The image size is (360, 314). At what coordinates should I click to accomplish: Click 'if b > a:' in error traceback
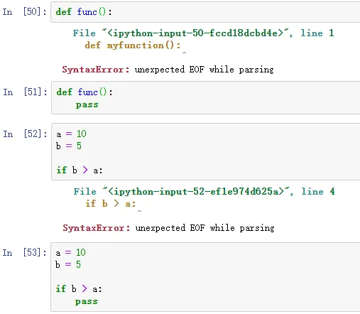(111, 203)
